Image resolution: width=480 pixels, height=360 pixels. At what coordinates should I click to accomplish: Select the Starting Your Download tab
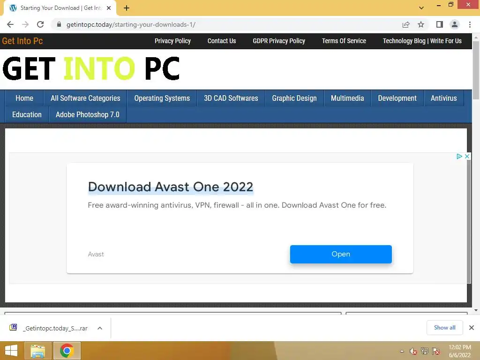(60, 8)
